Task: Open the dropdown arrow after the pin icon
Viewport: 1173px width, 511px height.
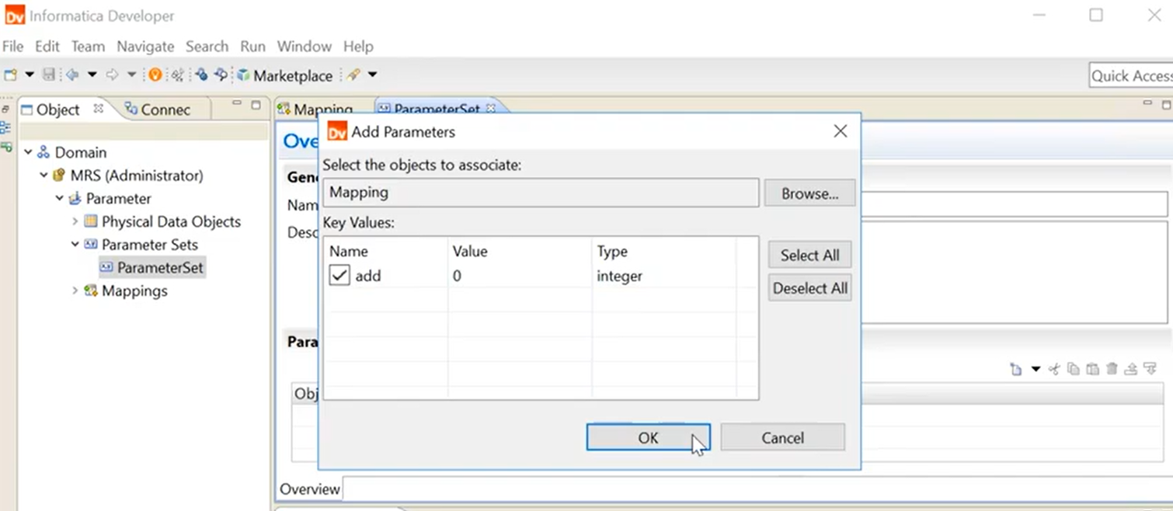Action: (x=372, y=75)
